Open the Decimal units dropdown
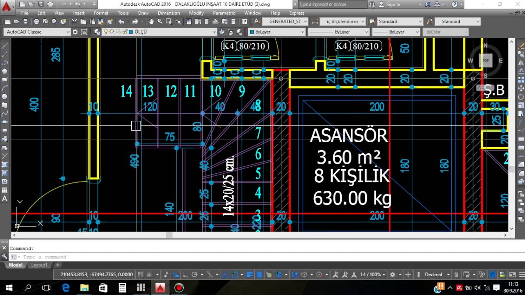 click(x=448, y=274)
